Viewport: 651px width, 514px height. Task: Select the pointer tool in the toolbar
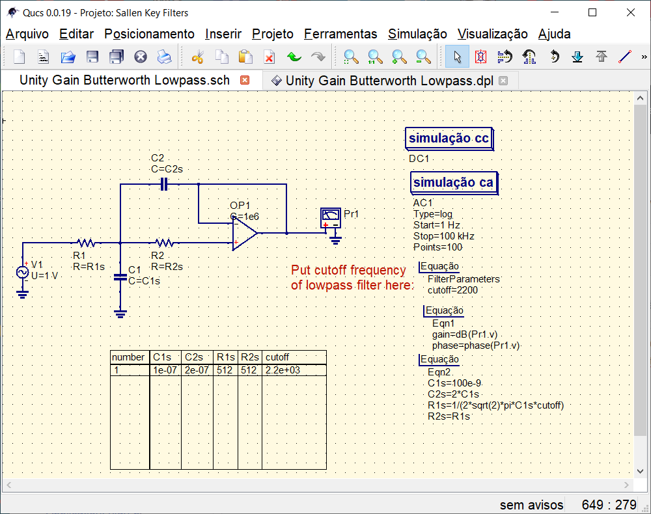[457, 57]
